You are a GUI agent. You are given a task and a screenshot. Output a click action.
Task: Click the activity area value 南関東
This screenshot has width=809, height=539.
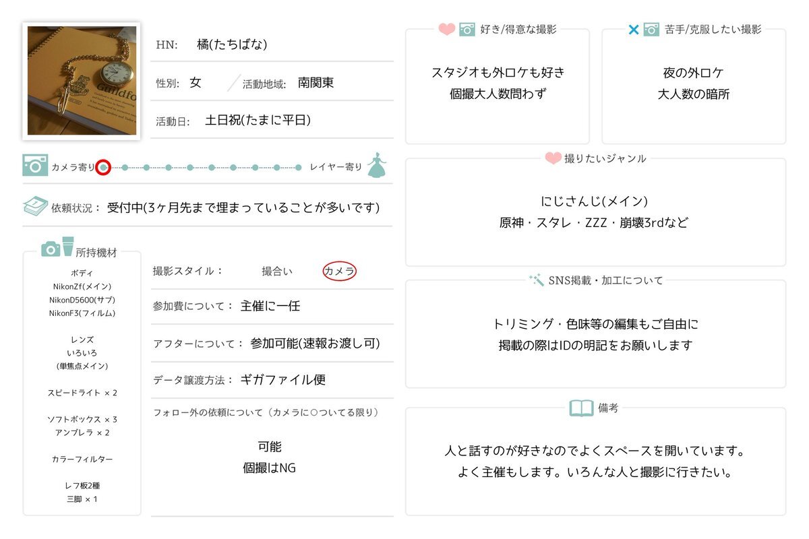[x=316, y=83]
